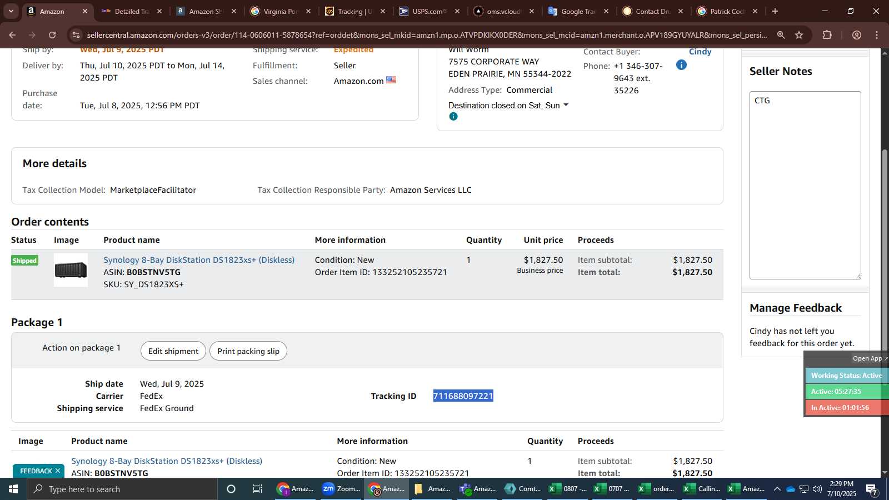The height and width of the screenshot is (500, 889).
Task: Expand Destination closed on Sat, Sun dropdown
Action: tap(566, 105)
